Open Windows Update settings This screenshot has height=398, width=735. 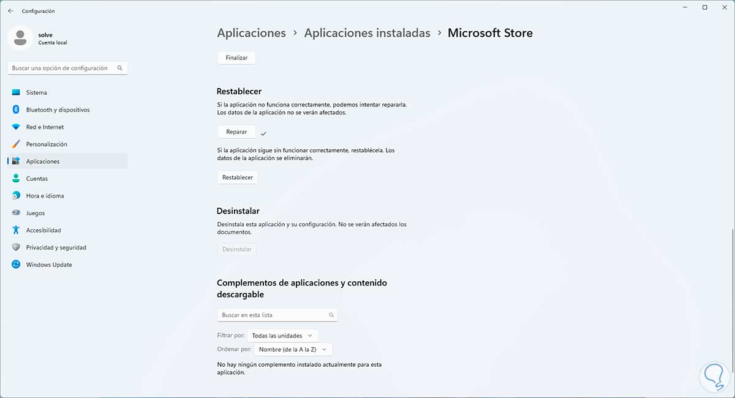(68, 265)
